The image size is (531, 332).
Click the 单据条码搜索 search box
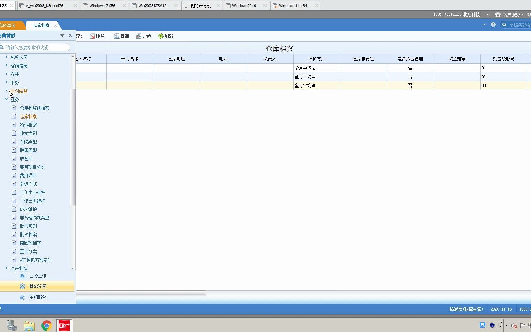click(x=516, y=25)
